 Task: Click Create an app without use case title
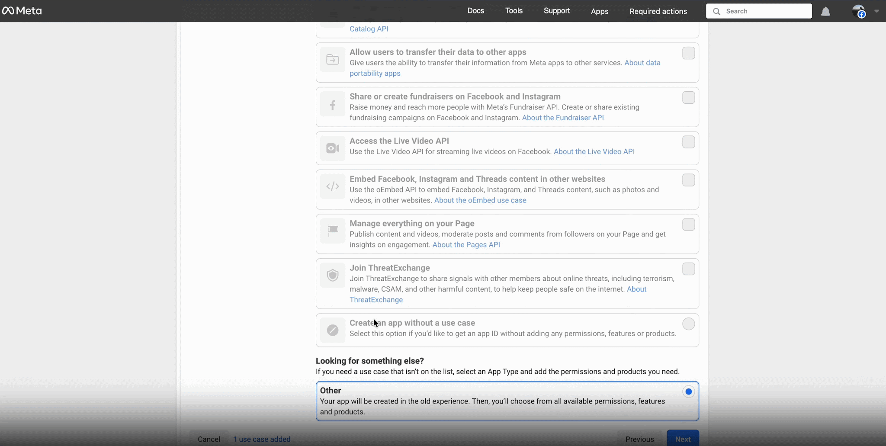412,323
